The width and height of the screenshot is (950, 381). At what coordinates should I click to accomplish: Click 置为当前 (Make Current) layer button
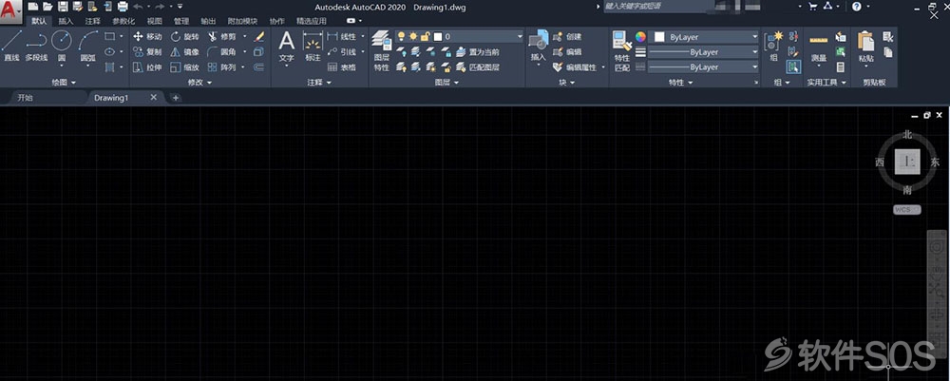[478, 52]
